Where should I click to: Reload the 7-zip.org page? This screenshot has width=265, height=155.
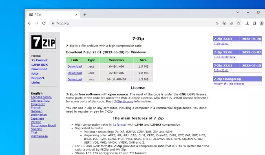[x=44, y=23]
